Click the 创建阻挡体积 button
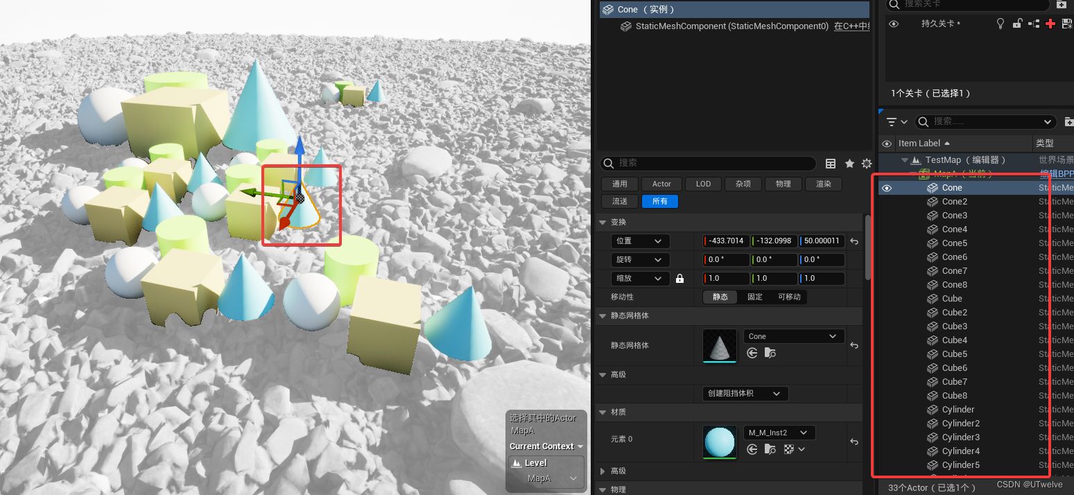This screenshot has width=1074, height=495. point(745,393)
